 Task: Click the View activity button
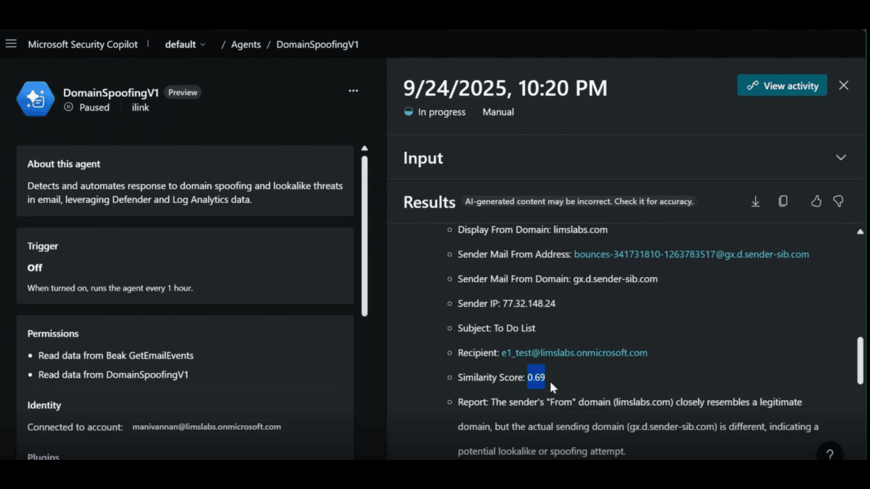tap(782, 86)
